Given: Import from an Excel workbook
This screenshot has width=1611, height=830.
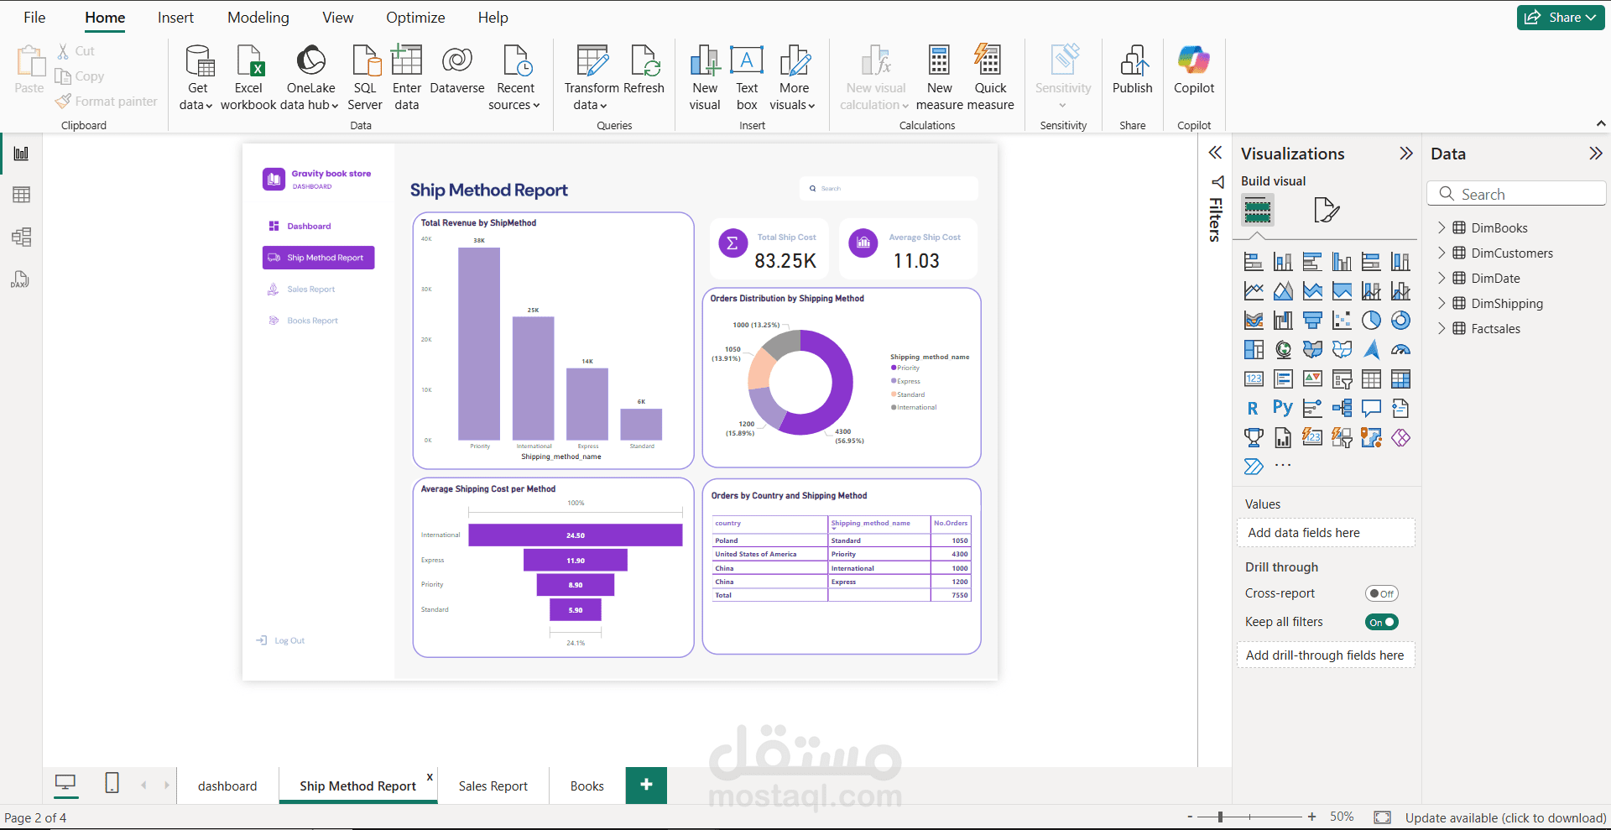Looking at the screenshot, I should [248, 77].
